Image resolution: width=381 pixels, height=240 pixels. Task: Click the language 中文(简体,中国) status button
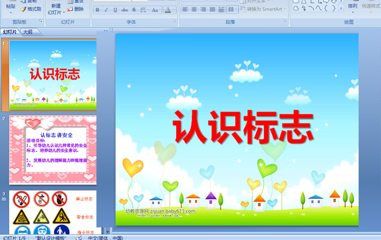[x=106, y=238]
